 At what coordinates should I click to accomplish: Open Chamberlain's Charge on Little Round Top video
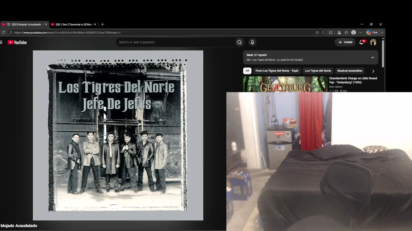(x=353, y=80)
